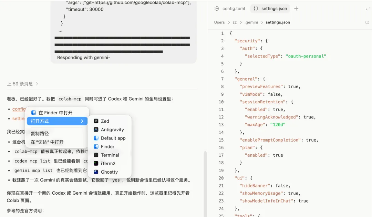Open with Zed
Screen dimensions: 372x217
(x=110, y=121)
